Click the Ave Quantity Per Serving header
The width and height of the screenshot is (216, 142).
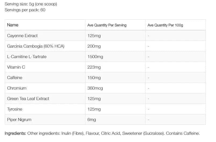click(107, 25)
